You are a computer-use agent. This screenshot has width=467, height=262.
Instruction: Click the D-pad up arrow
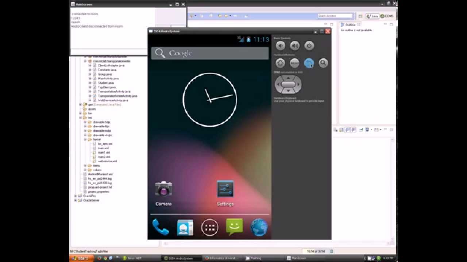tap(288, 78)
